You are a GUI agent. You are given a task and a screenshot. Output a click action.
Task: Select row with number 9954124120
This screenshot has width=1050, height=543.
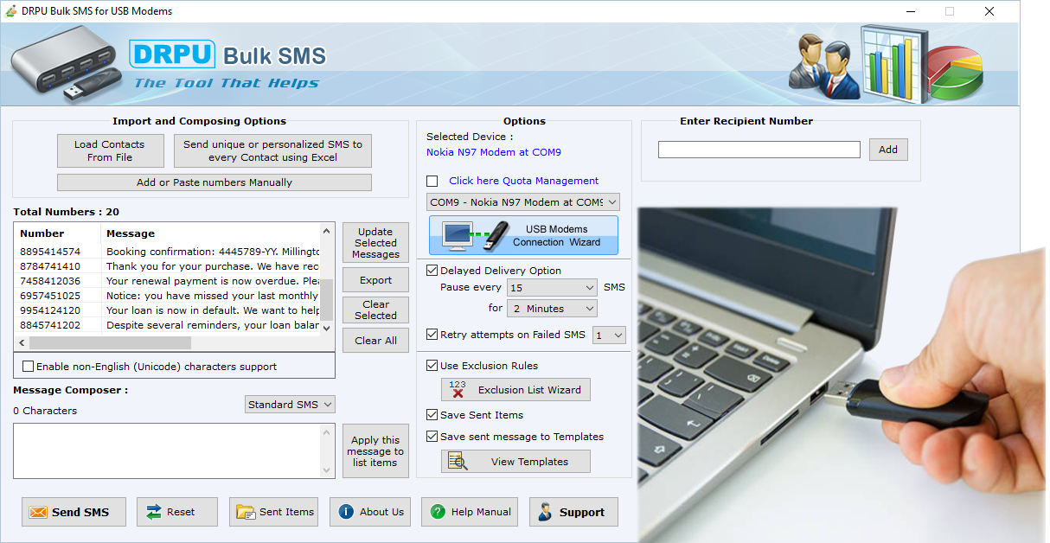168,310
